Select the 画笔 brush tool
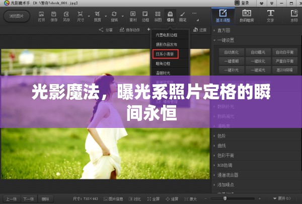 click(x=182, y=17)
